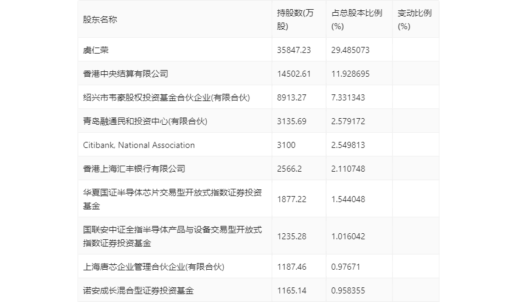Select shareholder 诺安成长混合型证券投资基金
Viewport: 517px width, 302px height.
[138, 290]
